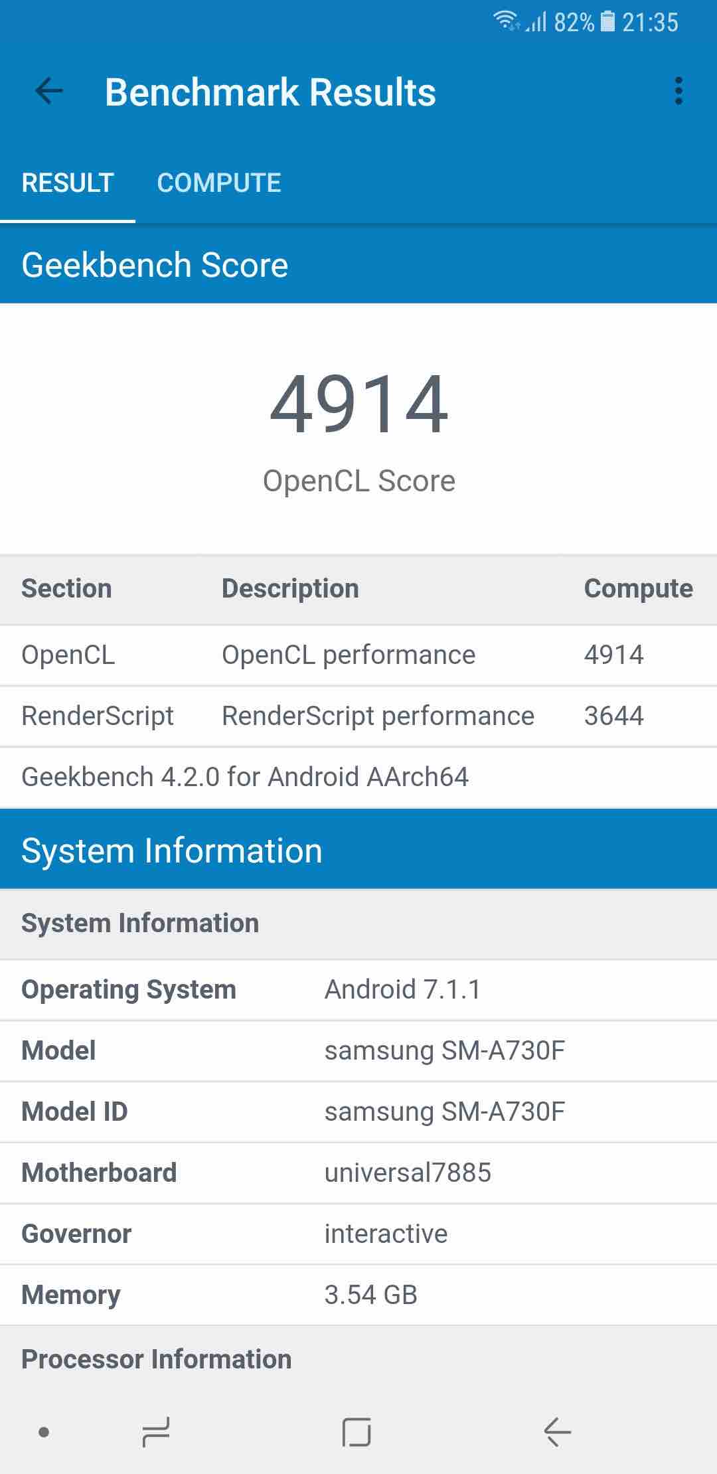Tap the navigation bar back arrow
717x1474 pixels.
point(558,1432)
